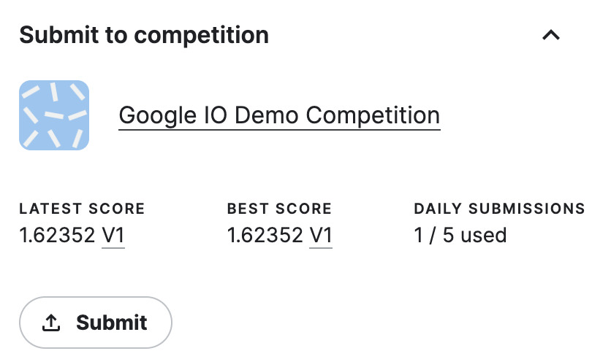Viewport: 611px width, 359px height.
Task: Open V1 link under Best Score
Action: (321, 235)
